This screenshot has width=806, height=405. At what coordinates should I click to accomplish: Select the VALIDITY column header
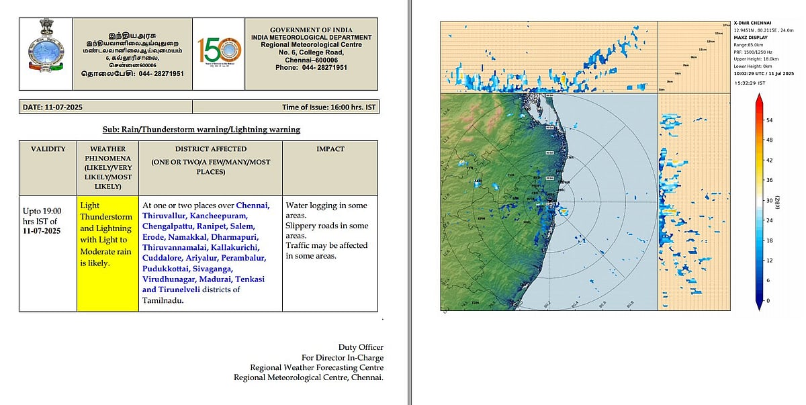[48, 149]
